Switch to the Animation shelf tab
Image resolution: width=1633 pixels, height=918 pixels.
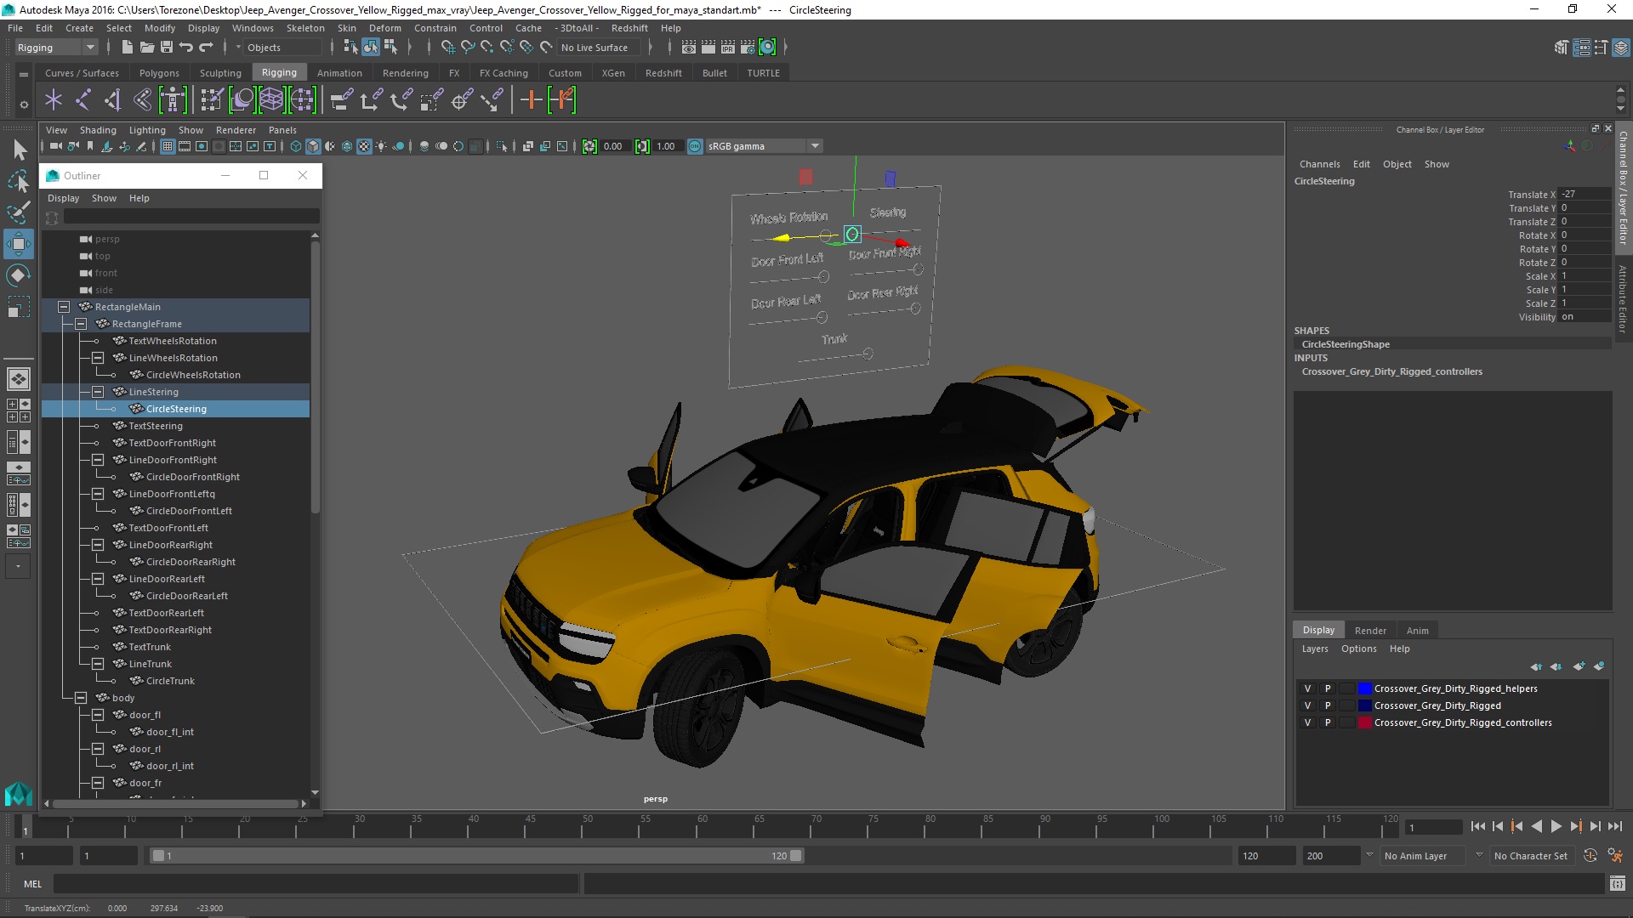pyautogui.click(x=339, y=73)
